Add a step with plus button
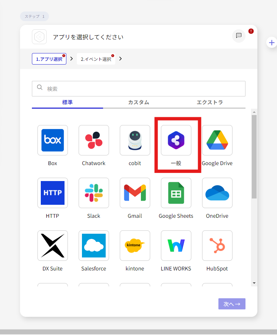This screenshot has height=335, width=277. pyautogui.click(x=272, y=43)
